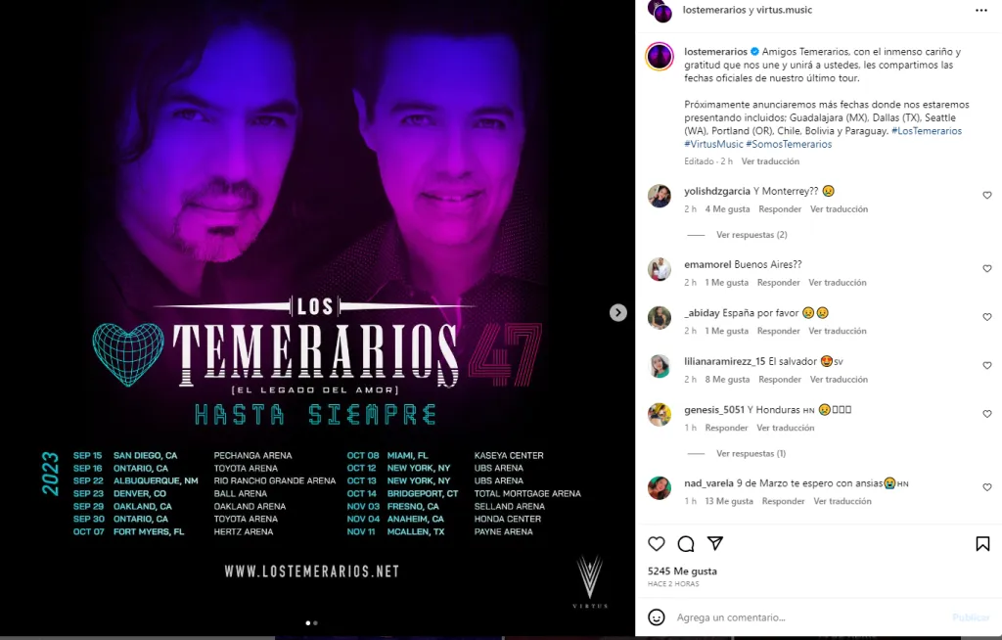Like lilianaramirezz_15's comment heart

[987, 365]
